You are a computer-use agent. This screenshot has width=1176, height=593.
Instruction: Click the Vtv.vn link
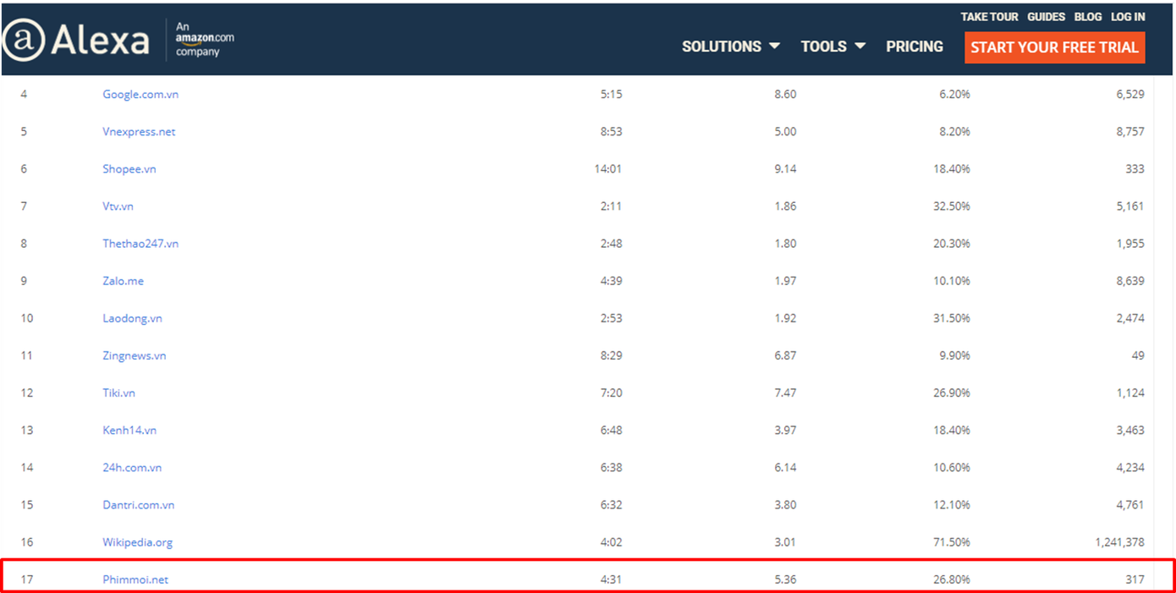coord(118,206)
